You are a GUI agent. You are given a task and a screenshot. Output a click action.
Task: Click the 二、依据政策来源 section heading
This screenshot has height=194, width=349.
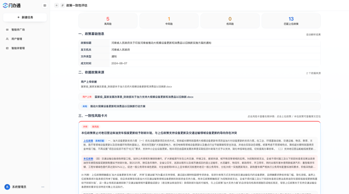pos(91,72)
